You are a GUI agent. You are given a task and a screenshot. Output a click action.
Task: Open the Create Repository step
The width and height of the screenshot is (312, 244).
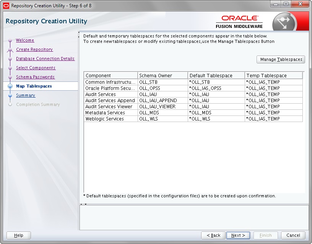click(34, 49)
